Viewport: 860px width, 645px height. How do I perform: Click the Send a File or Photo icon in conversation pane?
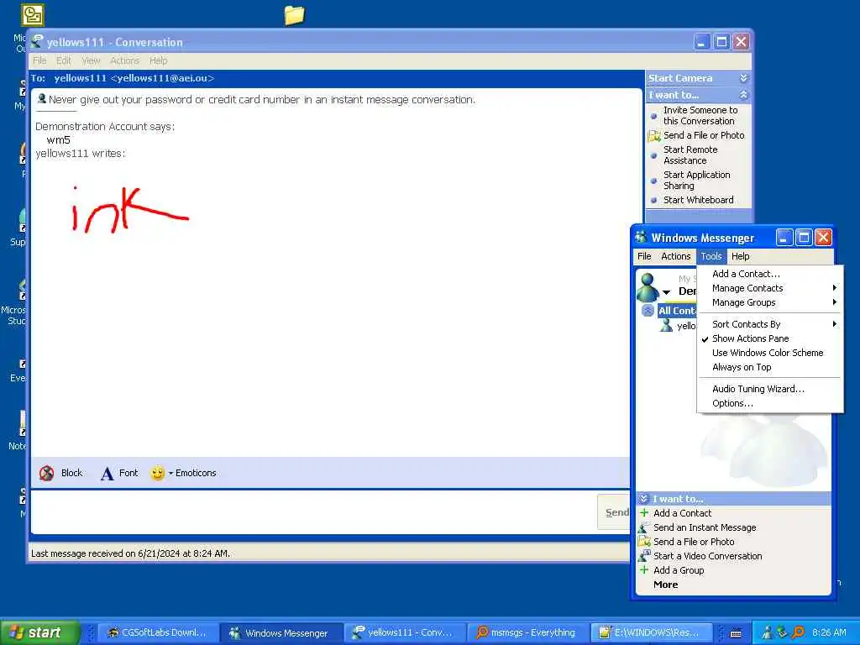pos(653,135)
